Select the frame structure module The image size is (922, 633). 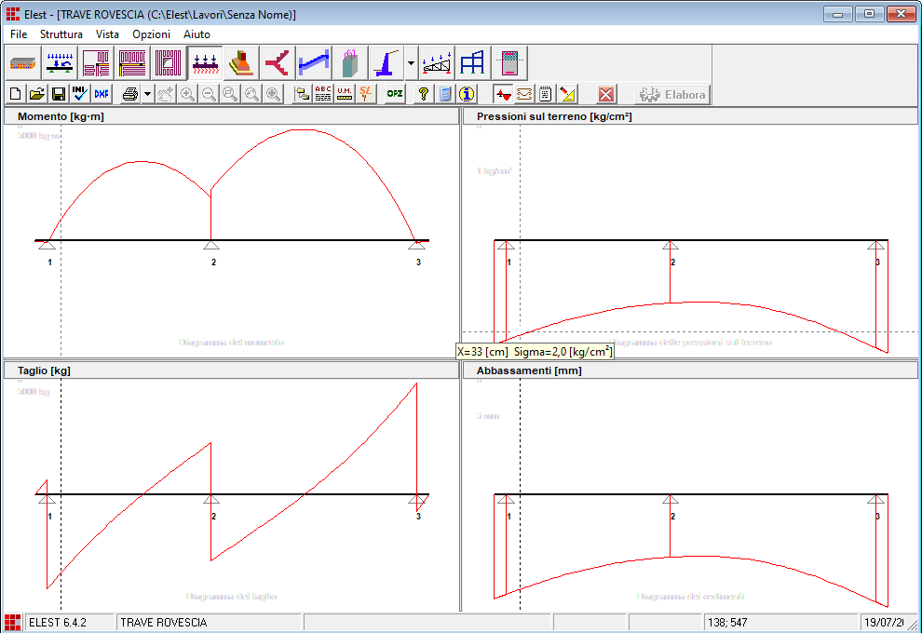click(473, 62)
